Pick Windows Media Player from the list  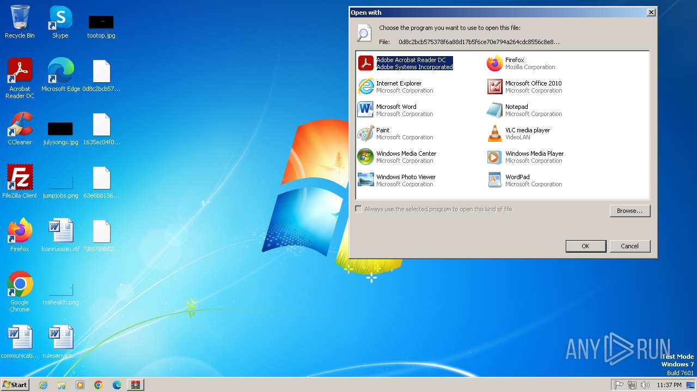(525, 157)
